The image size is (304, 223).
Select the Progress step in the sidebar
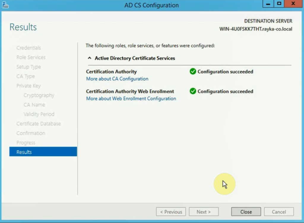tap(26, 143)
